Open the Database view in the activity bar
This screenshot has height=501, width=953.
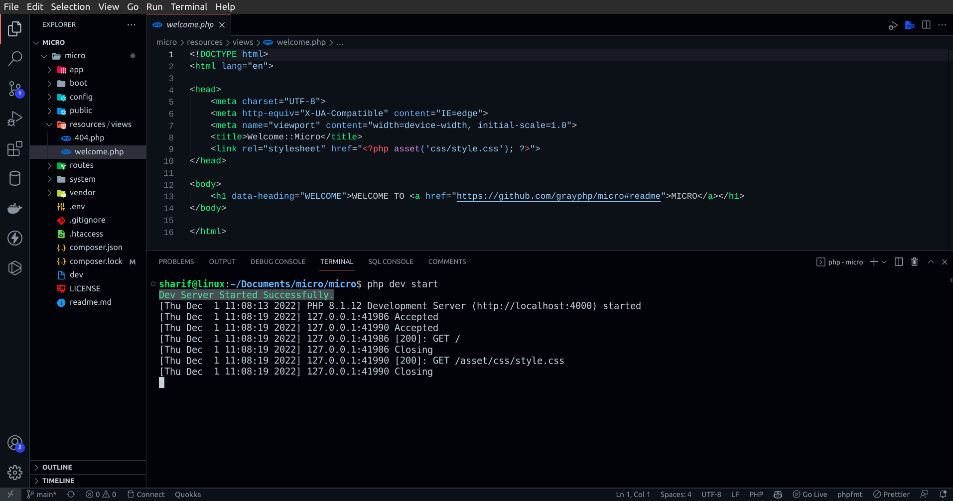coord(15,178)
